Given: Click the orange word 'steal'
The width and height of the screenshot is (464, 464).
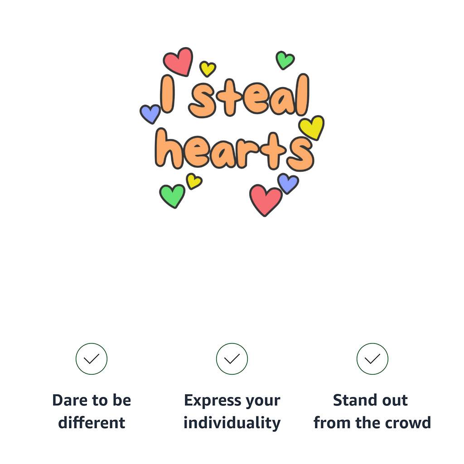Looking at the screenshot, I should tap(249, 97).
